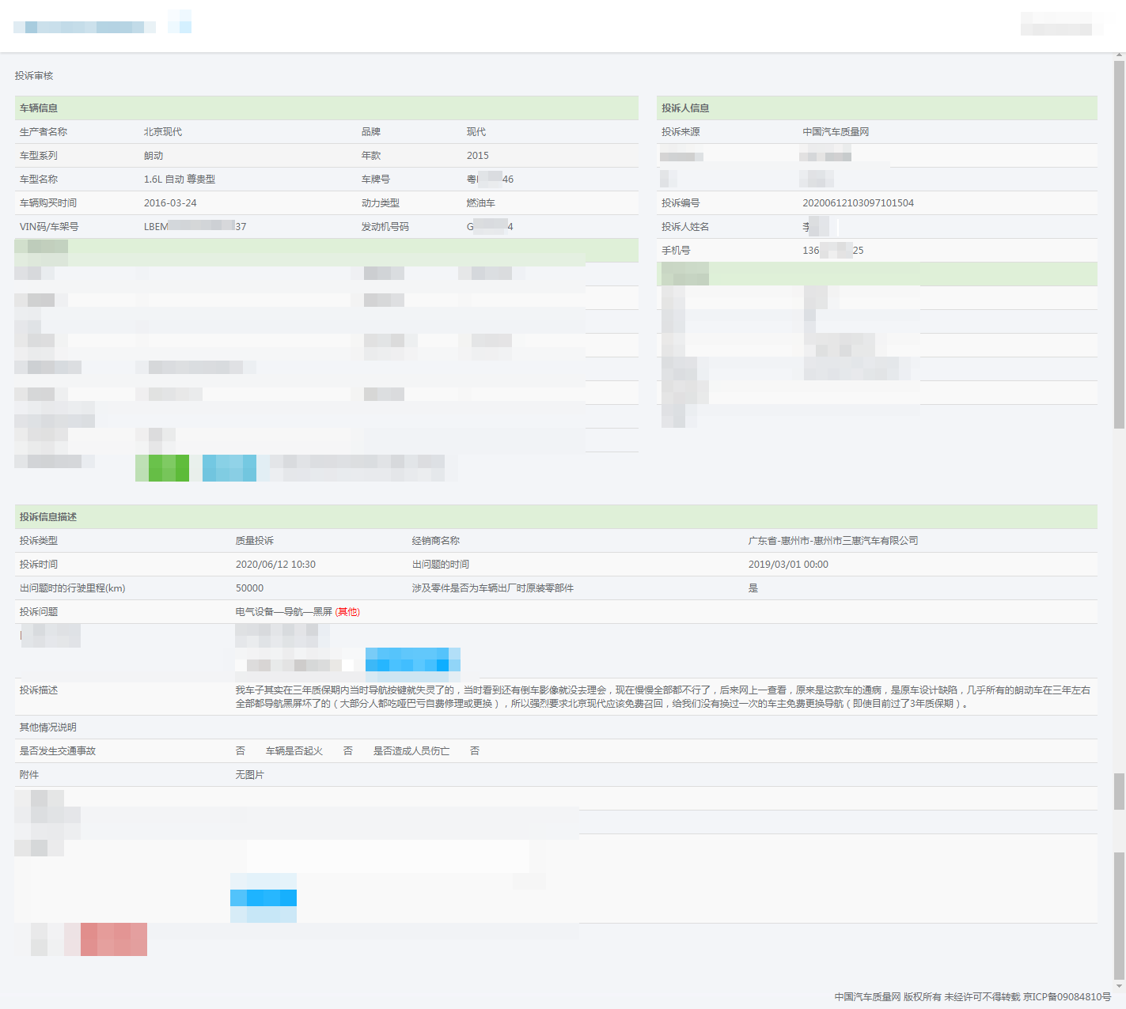Select the value 质量投诉
Screen dimensions: 1126x1009
tap(255, 541)
